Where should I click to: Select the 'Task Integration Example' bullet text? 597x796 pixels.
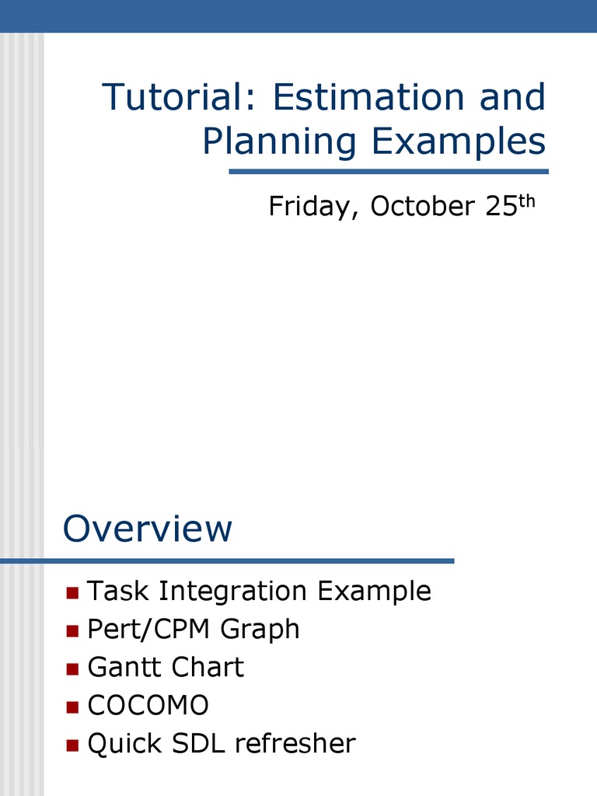pyautogui.click(x=259, y=592)
